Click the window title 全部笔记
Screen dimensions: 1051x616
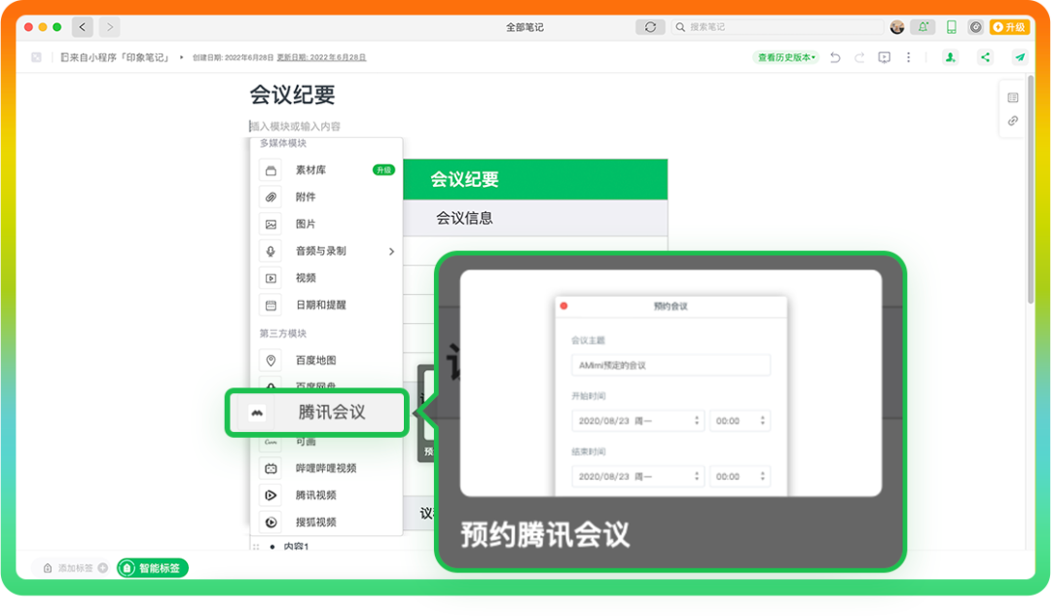pos(525,27)
